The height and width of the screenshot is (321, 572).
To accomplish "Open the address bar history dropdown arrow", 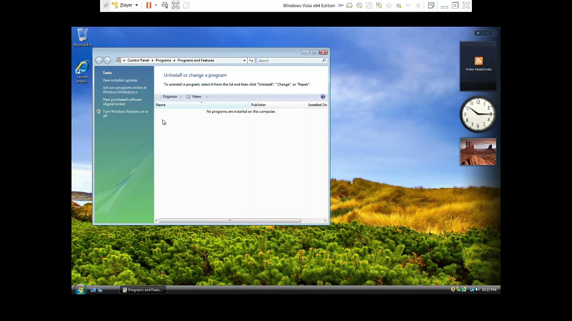I will tap(244, 60).
